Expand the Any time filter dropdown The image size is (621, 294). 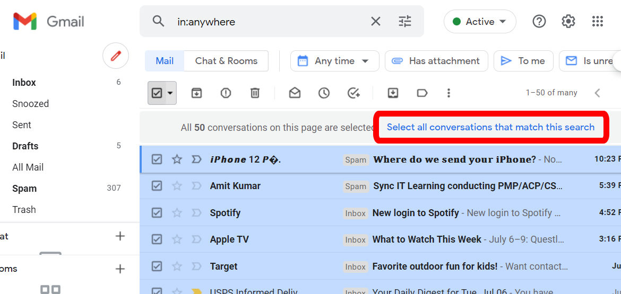pos(335,61)
